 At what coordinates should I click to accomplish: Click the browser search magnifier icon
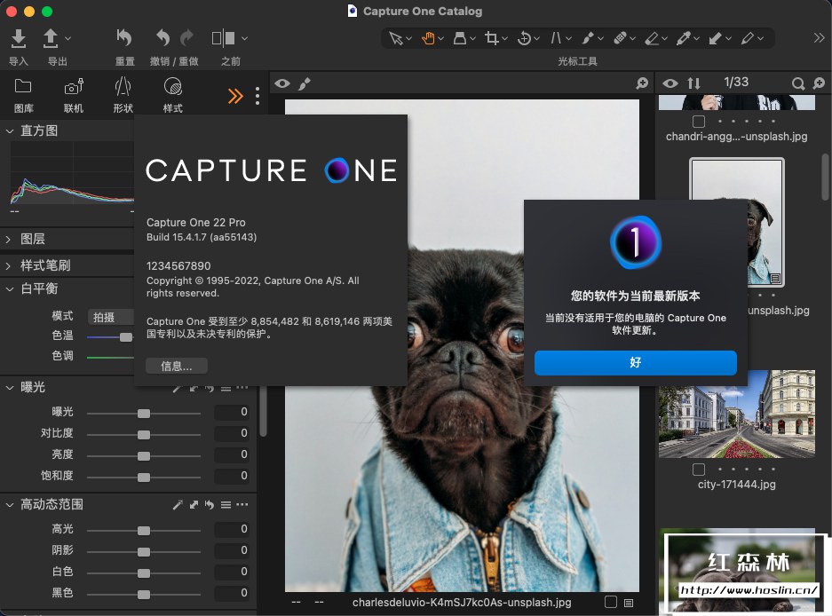pos(797,83)
